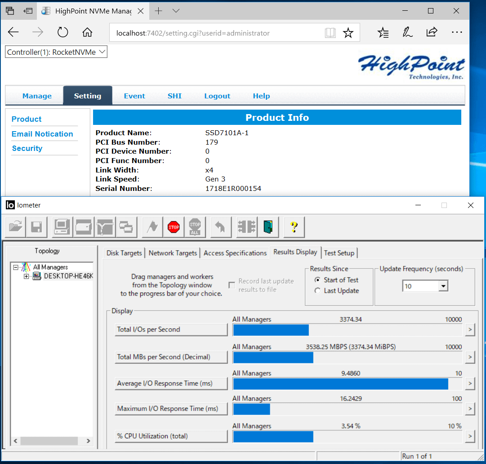486x464 pixels.
Task: Open Iometer help with question mark icon
Action: 294,227
